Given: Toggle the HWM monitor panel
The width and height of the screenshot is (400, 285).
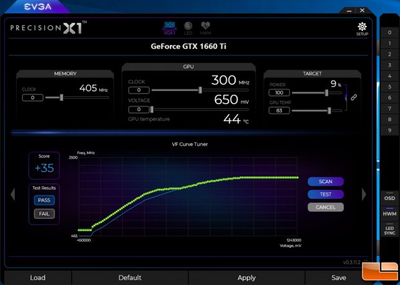Looking at the screenshot, I should click(389, 213).
